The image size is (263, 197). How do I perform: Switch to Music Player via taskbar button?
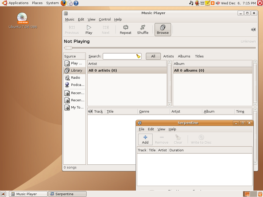point(28,194)
